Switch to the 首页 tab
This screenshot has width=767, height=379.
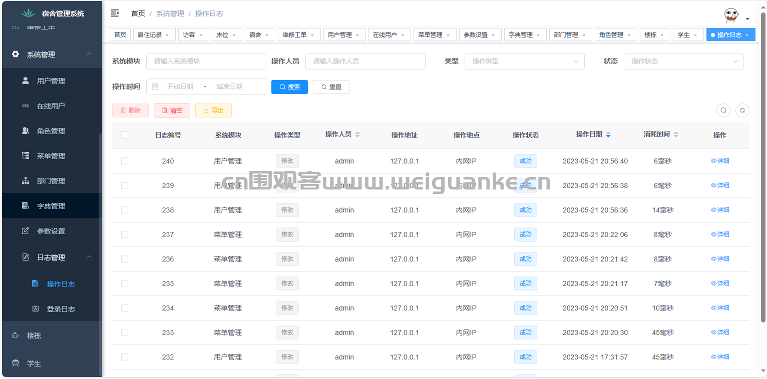click(x=120, y=35)
